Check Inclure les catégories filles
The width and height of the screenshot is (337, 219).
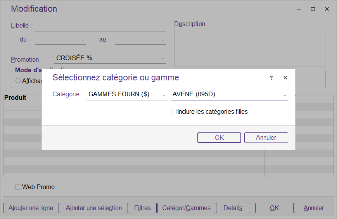pyautogui.click(x=174, y=112)
